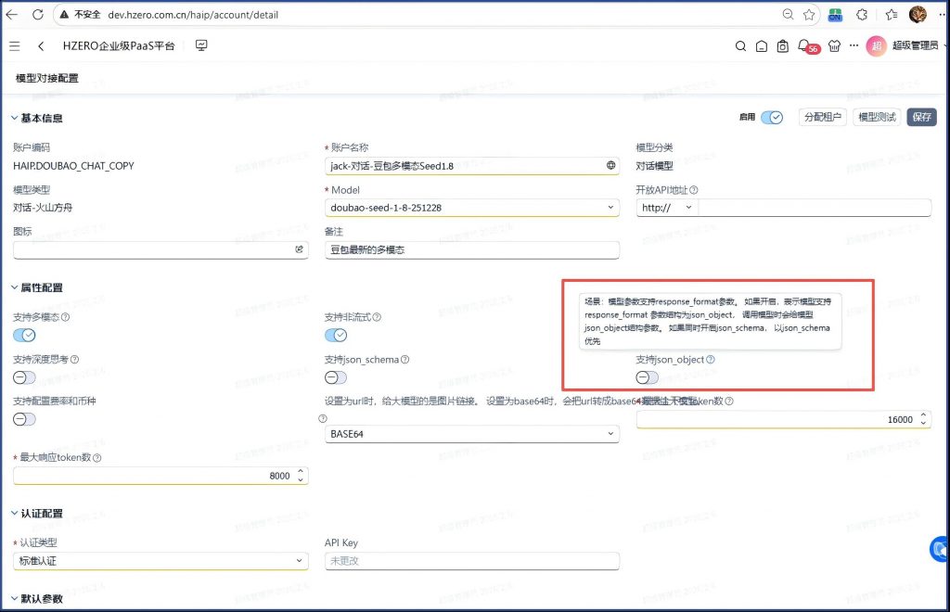Open the hamburger navigation menu

point(15,45)
